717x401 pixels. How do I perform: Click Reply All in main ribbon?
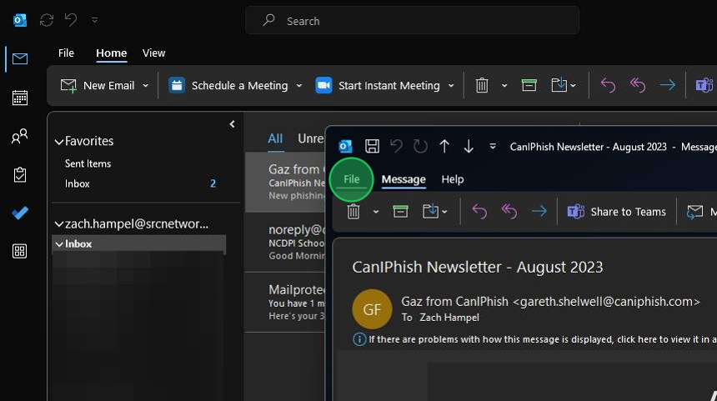click(x=638, y=85)
